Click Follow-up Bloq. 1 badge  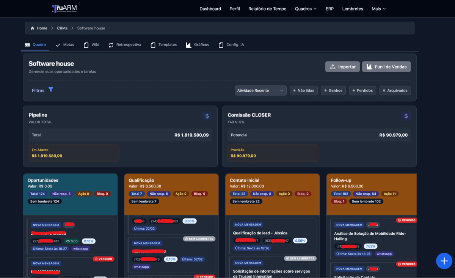339,201
